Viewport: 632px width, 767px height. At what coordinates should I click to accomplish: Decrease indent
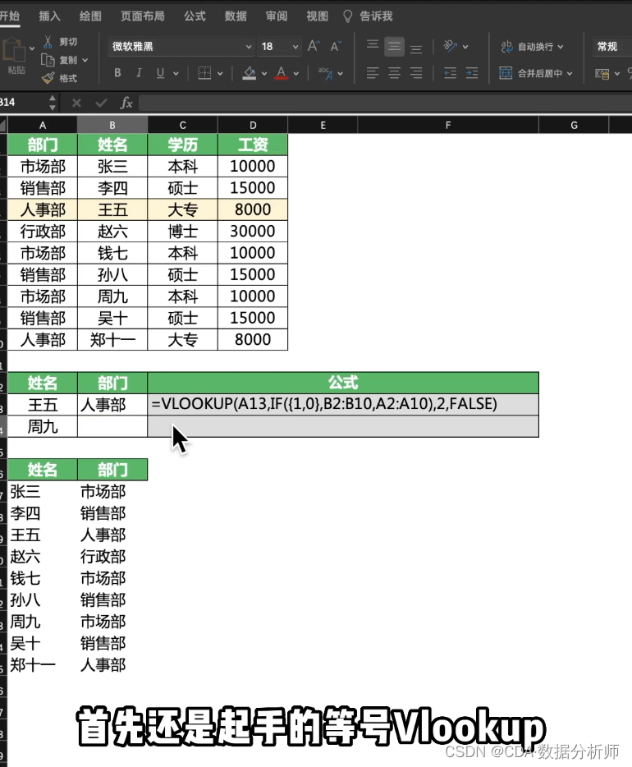[450, 73]
